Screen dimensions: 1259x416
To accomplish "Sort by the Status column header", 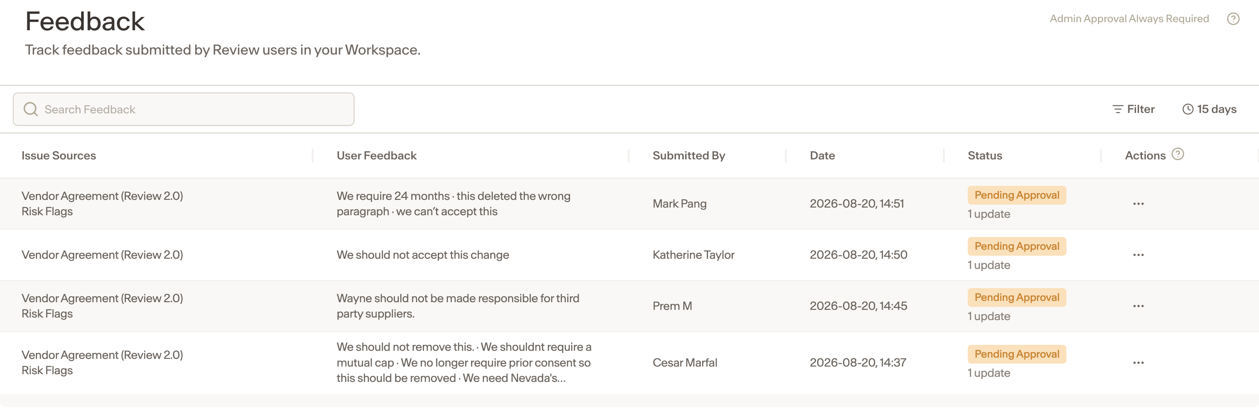I will click(985, 156).
